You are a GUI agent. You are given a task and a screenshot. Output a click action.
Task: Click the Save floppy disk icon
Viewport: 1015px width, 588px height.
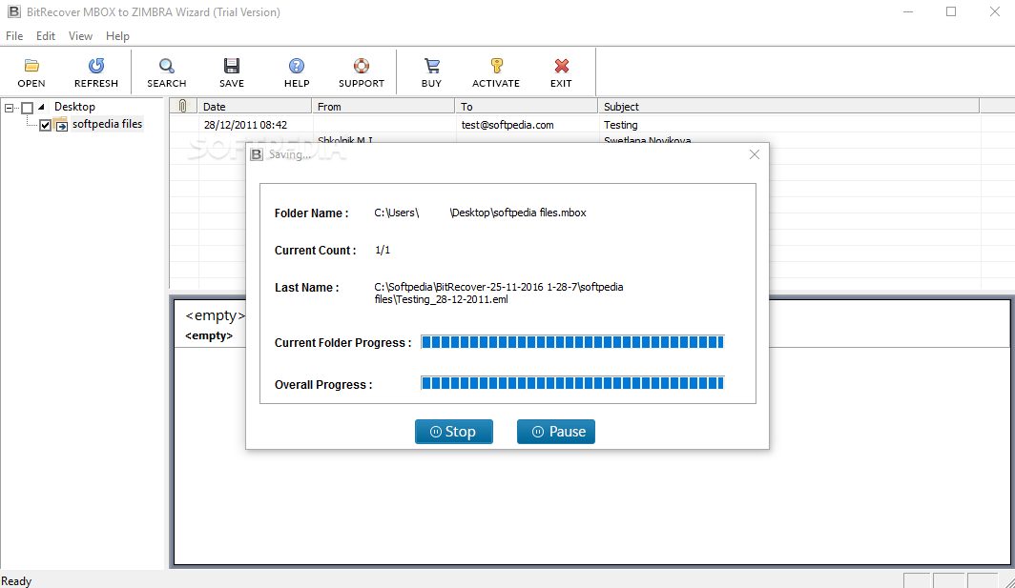[231, 66]
